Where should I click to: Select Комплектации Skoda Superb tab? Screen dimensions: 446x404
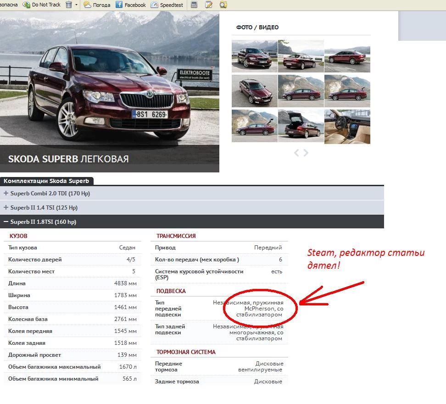[x=46, y=181]
